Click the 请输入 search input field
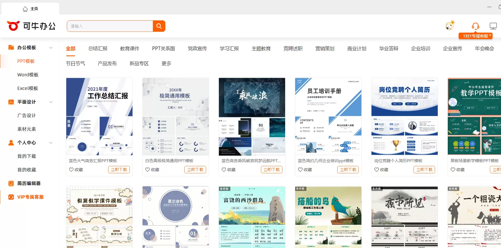 110,26
